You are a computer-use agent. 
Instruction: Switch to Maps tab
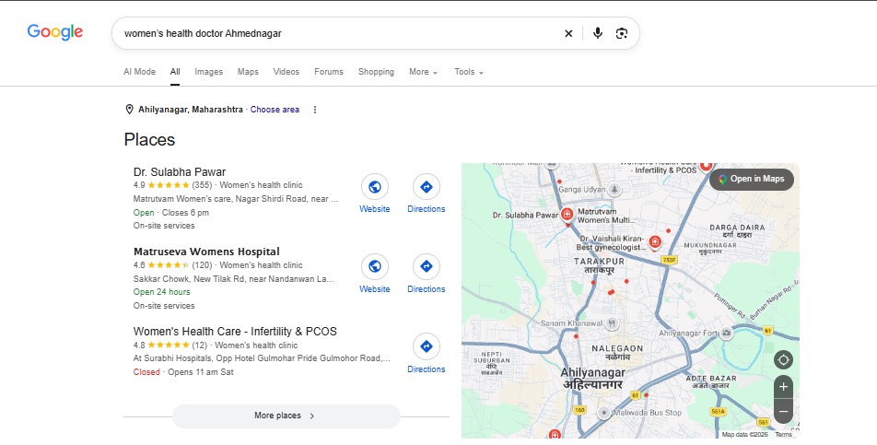click(248, 72)
